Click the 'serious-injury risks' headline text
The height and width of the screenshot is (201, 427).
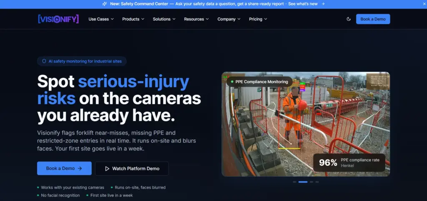(113, 90)
